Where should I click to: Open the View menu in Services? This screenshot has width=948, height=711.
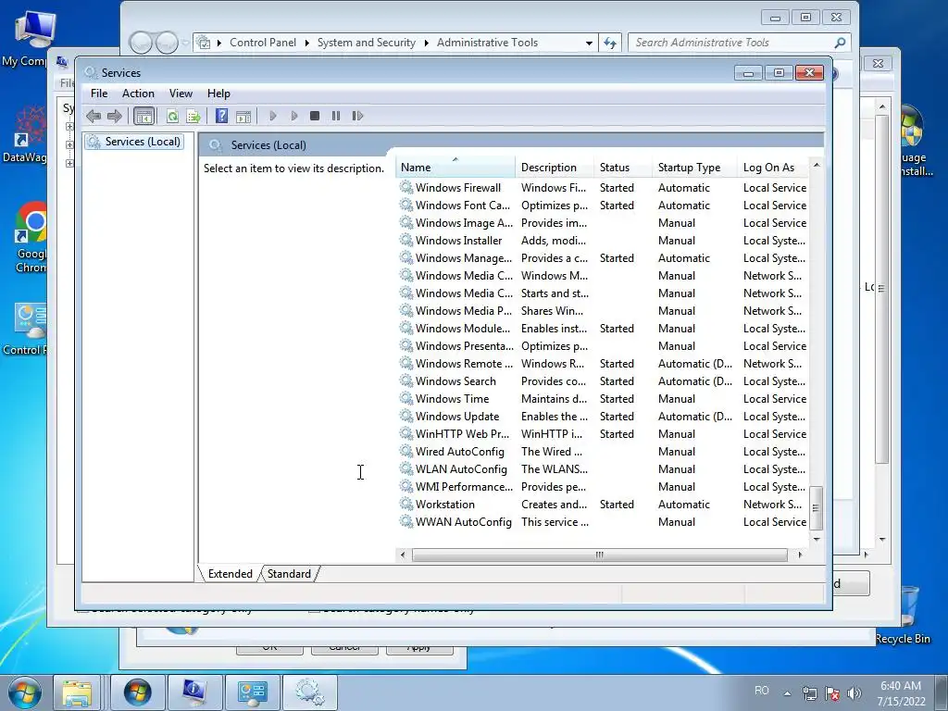(x=181, y=94)
